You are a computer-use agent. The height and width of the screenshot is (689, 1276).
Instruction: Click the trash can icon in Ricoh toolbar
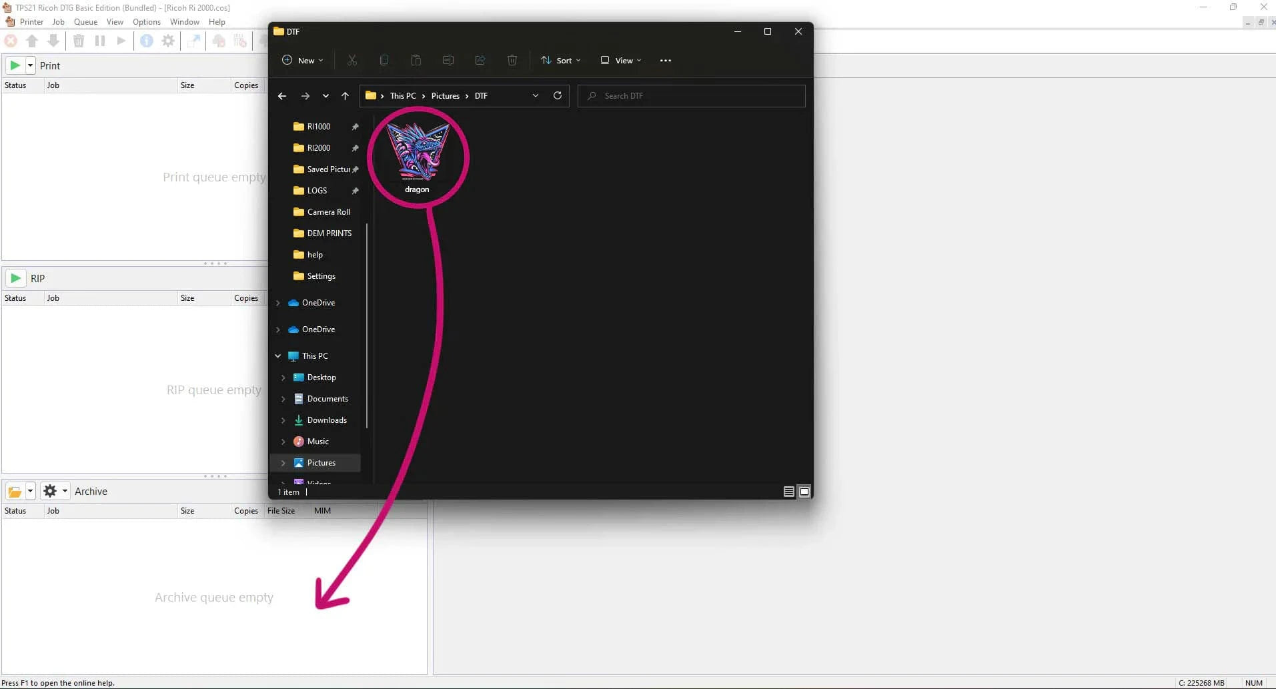(79, 41)
